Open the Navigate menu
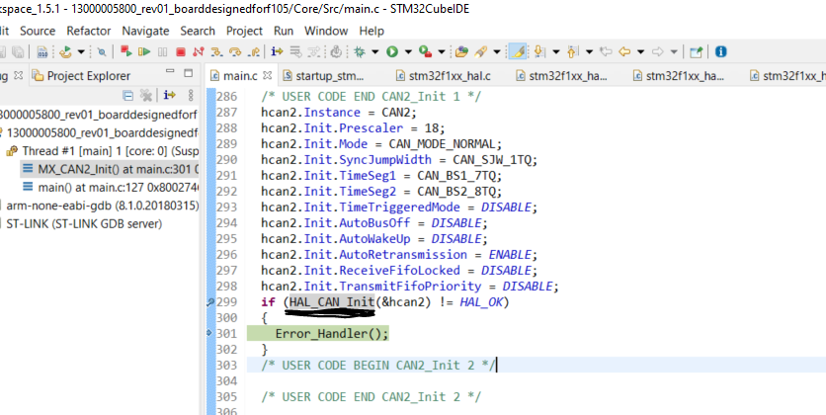This screenshot has width=826, height=415. [x=145, y=31]
